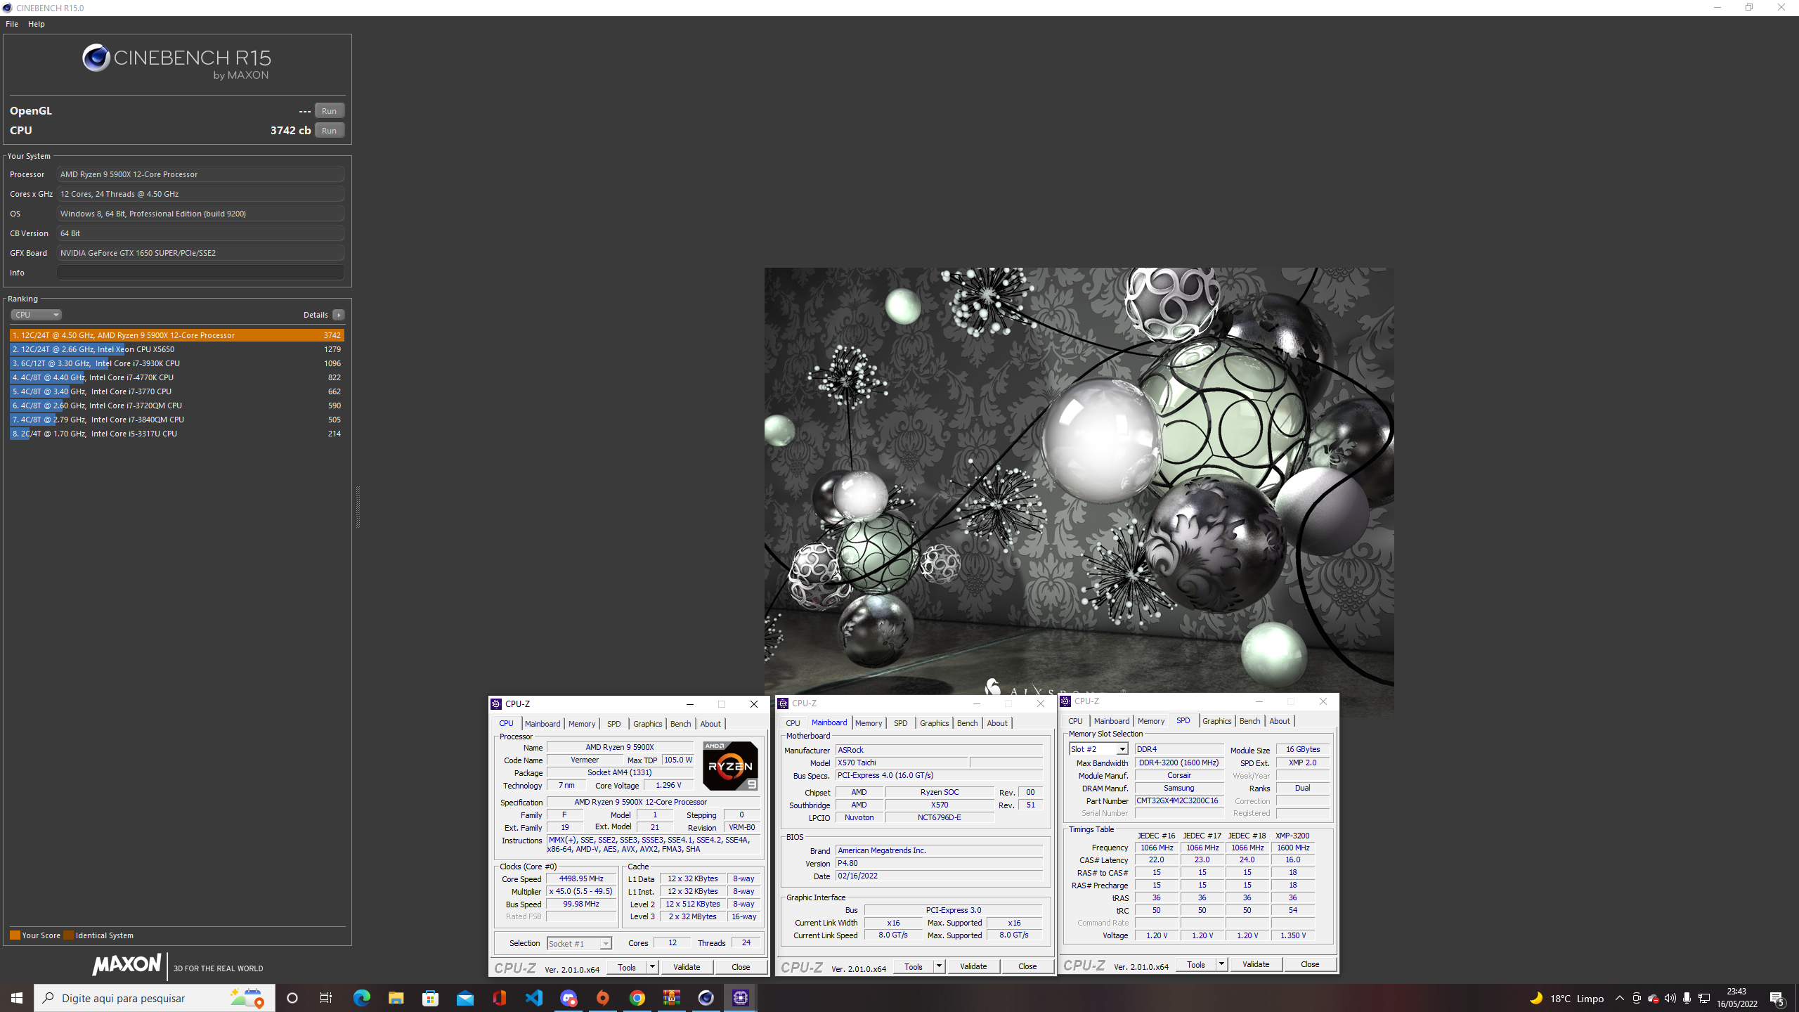This screenshot has width=1799, height=1012.
Task: Select the Intel Xeon X5650 ranking row
Action: tap(177, 349)
